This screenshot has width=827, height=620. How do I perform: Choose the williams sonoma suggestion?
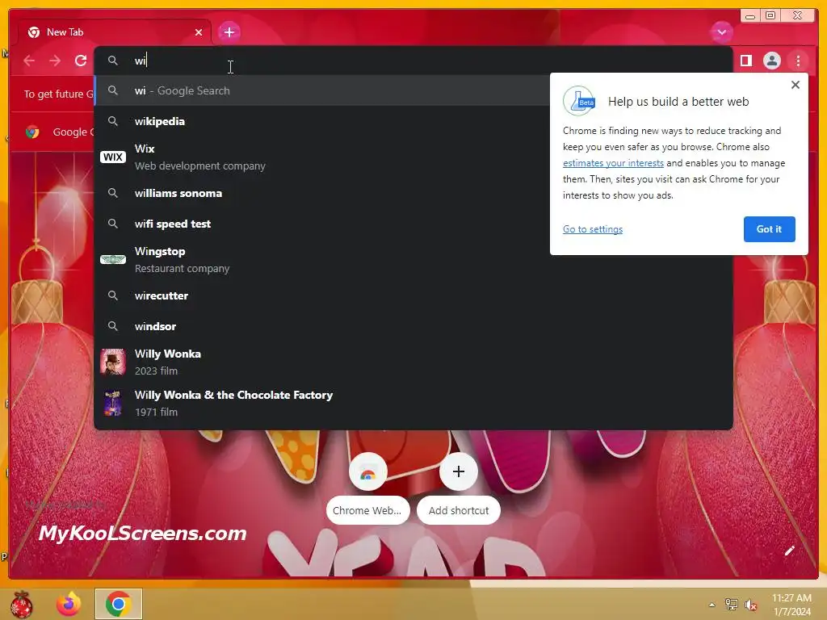pos(322,193)
